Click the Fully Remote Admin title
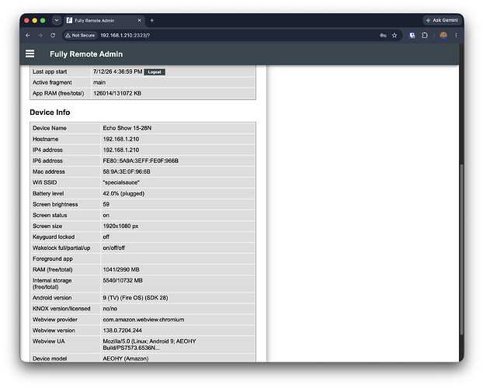The height and width of the screenshot is (388, 483). [x=86, y=54]
